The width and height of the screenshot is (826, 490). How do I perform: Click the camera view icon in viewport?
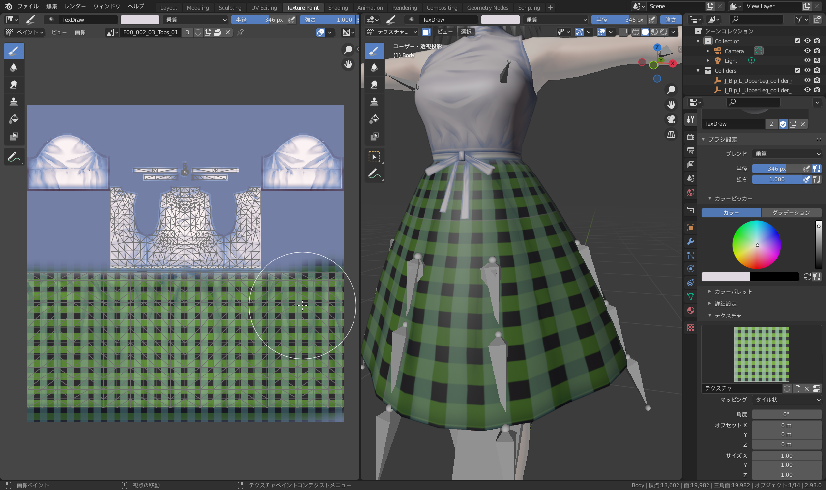671,119
